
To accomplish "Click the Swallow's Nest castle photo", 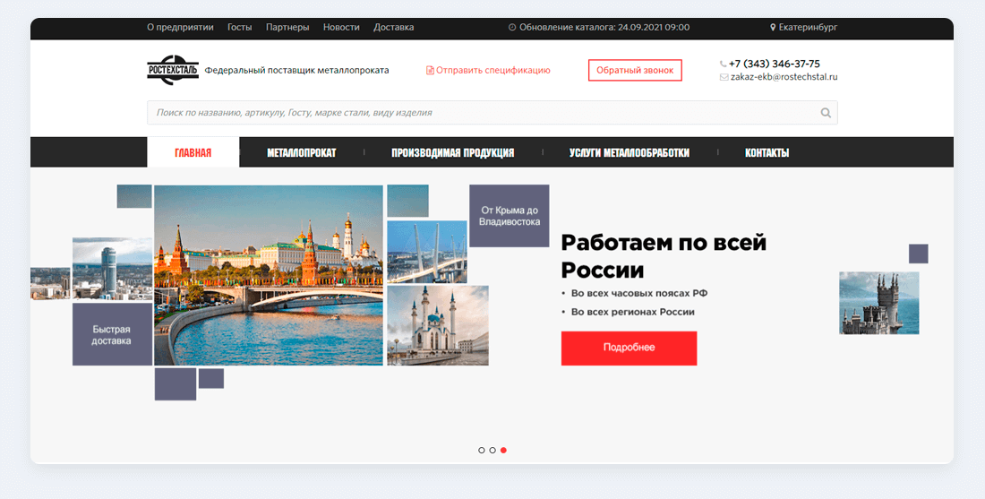I will tap(878, 303).
